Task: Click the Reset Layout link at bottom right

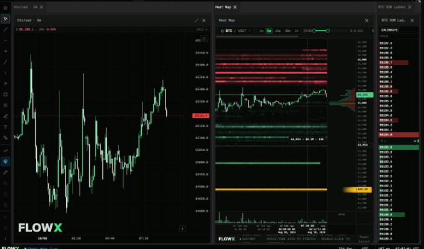Action: (364, 239)
